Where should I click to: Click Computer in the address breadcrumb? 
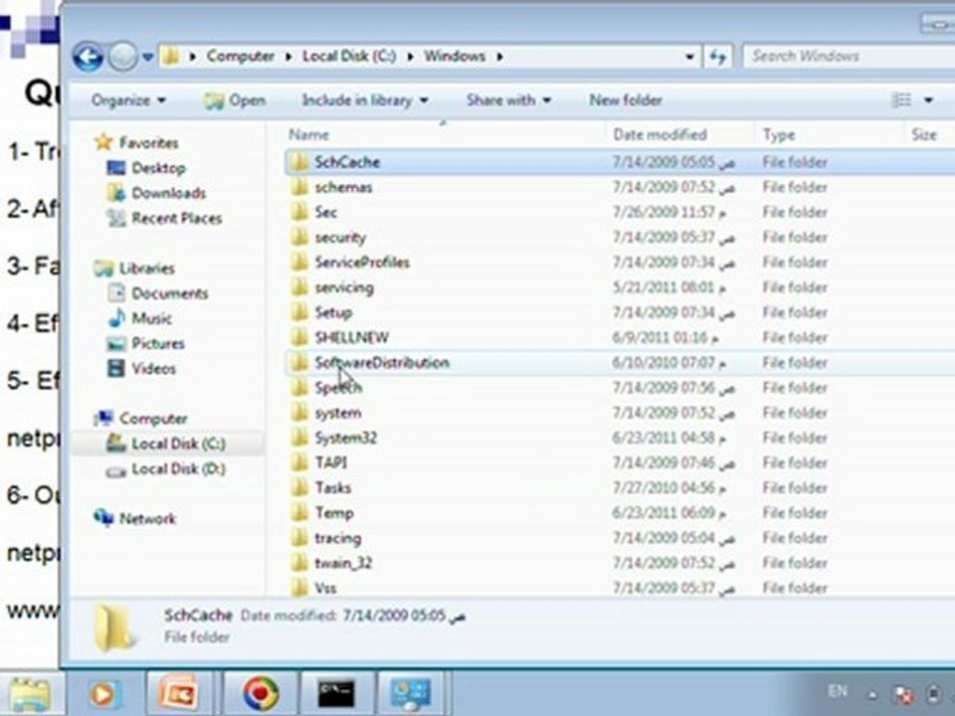[240, 56]
